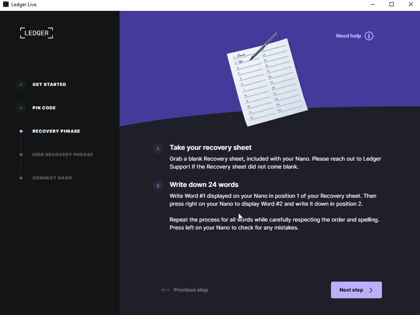Go to HIDE RECOVERY PHRASE step
Image resolution: width=420 pixels, height=315 pixels.
63,154
